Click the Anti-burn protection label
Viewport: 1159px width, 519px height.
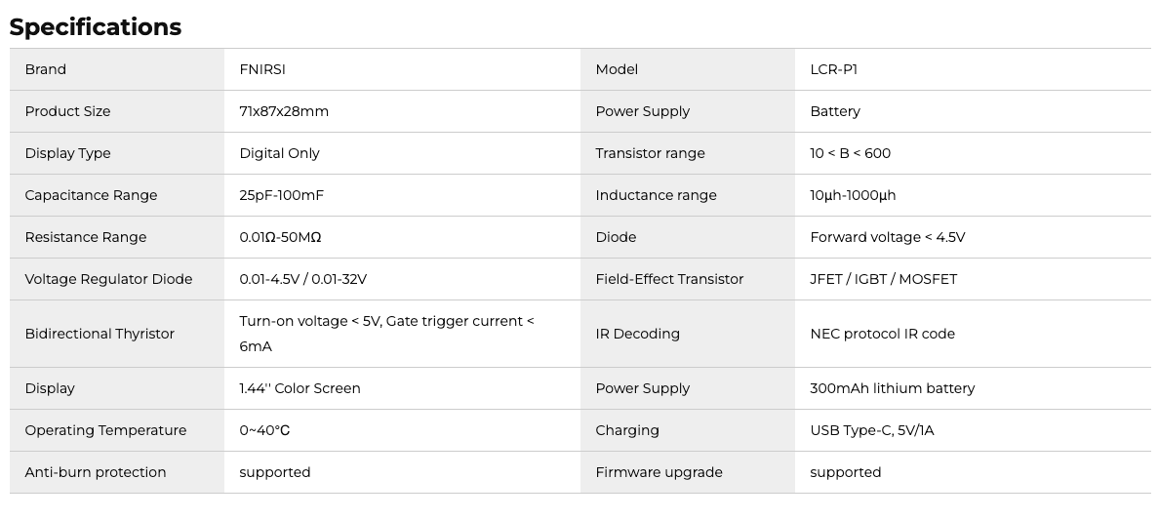pos(96,472)
